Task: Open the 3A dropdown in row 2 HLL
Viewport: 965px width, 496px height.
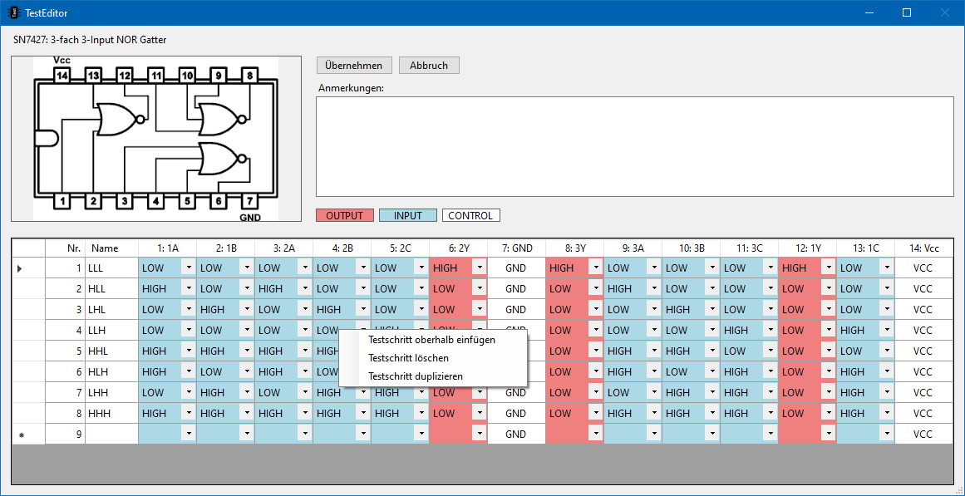Action: tap(653, 288)
